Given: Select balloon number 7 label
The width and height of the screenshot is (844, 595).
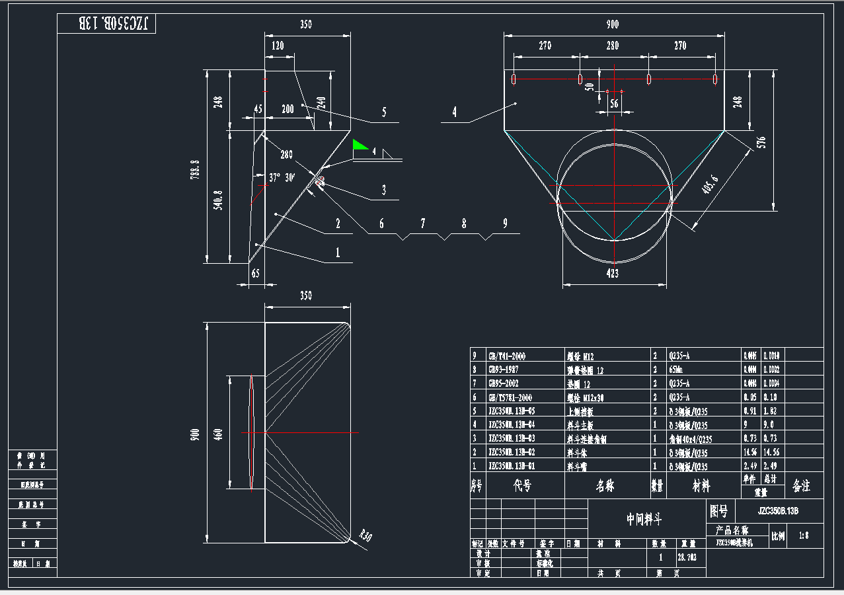Looking at the screenshot, I should [423, 223].
